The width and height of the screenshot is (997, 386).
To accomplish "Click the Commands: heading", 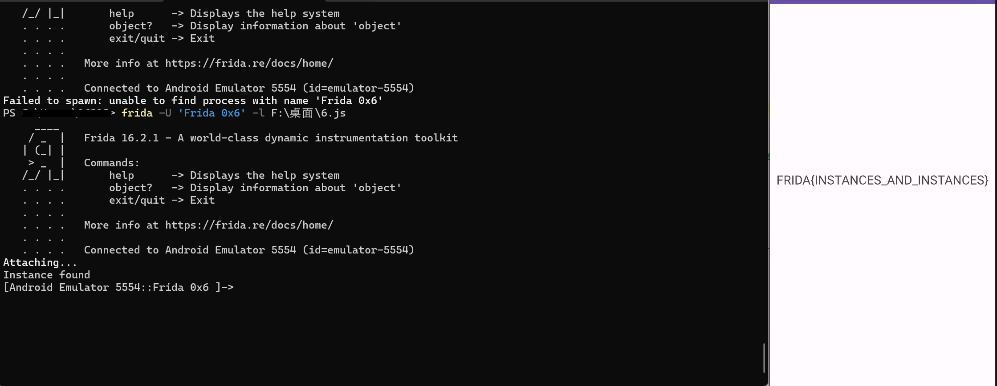I will pyautogui.click(x=112, y=163).
